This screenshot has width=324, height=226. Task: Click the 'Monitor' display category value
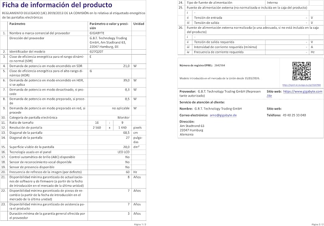(124, 118)
